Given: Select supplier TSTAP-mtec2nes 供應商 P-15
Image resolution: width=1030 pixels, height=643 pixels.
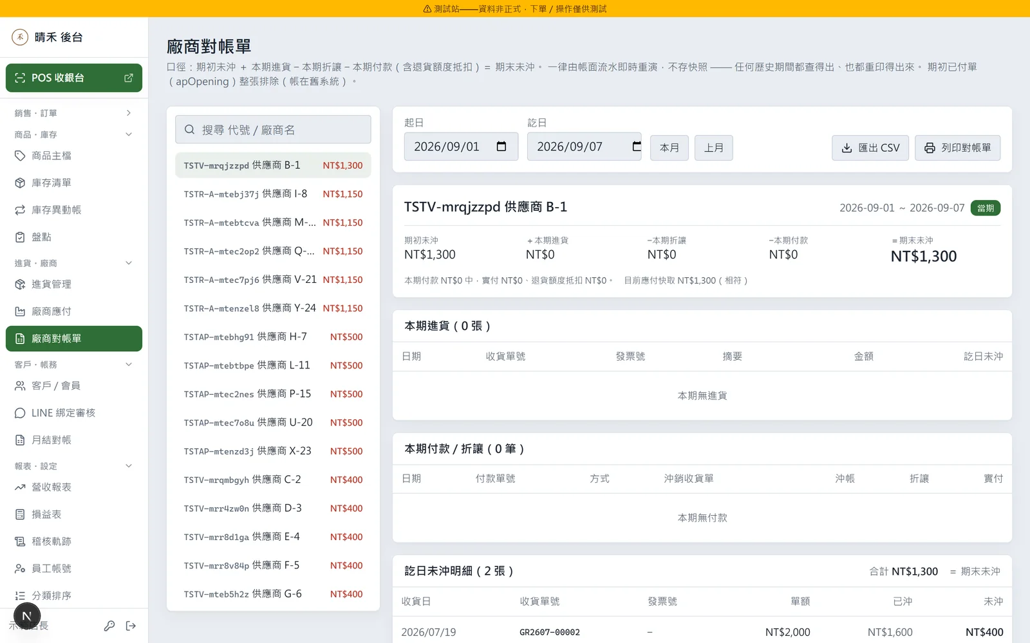Looking at the screenshot, I should point(273,394).
